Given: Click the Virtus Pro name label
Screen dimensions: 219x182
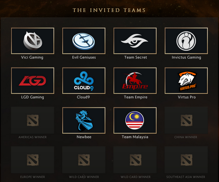Looking at the screenshot, I should click(187, 97).
